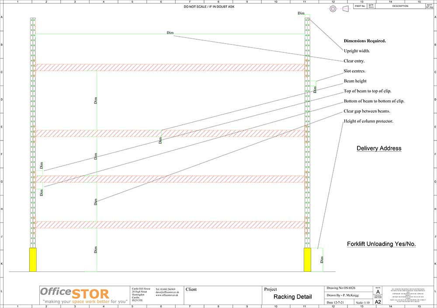Click the DESCRIPTION column header
Image resolution: width=437 pixels, height=308 pixels.
tap(400, 6)
